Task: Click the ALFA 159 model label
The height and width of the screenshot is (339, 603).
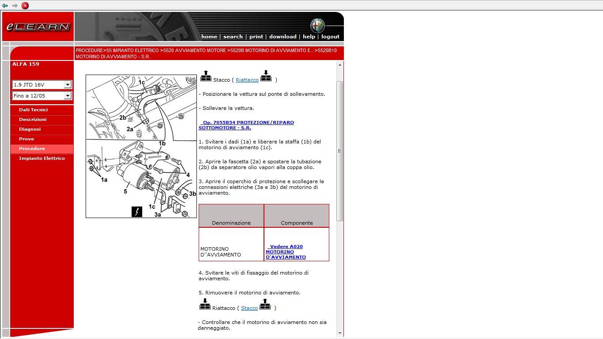Action: pos(26,64)
